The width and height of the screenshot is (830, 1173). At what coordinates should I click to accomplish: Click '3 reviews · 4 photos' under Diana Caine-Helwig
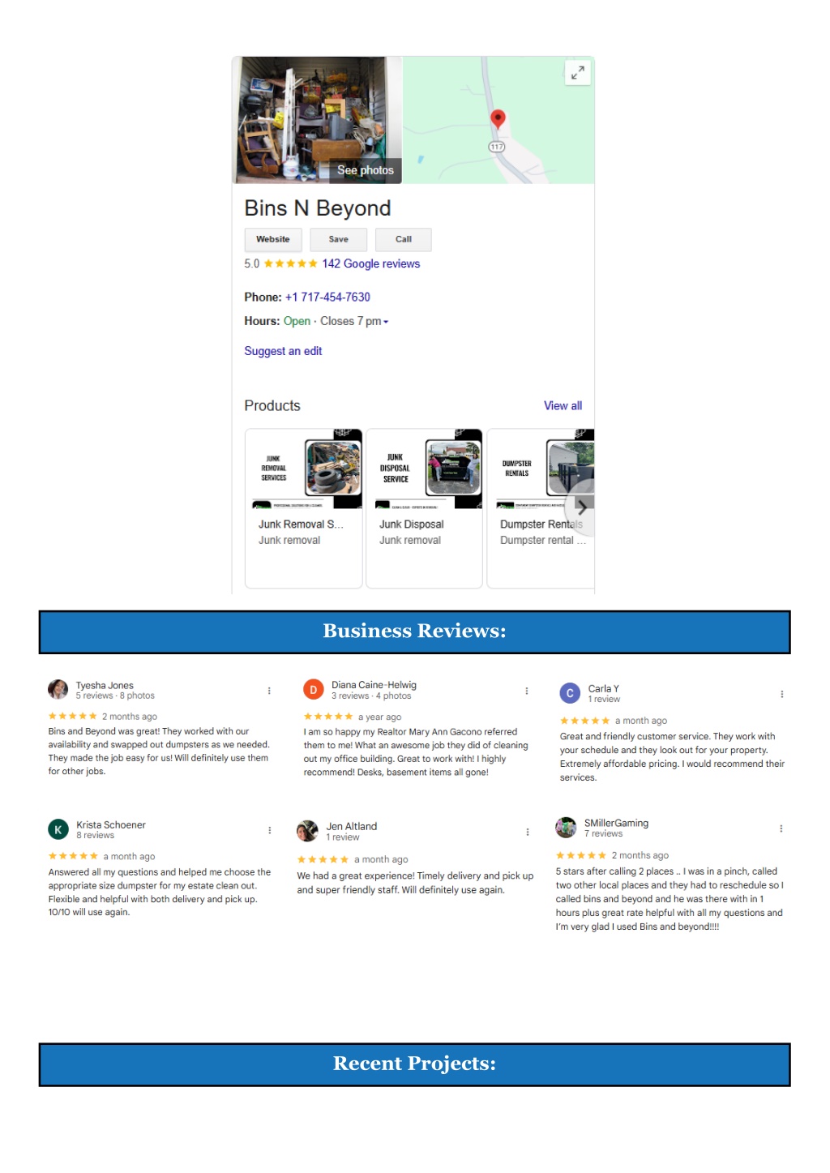[x=371, y=696]
